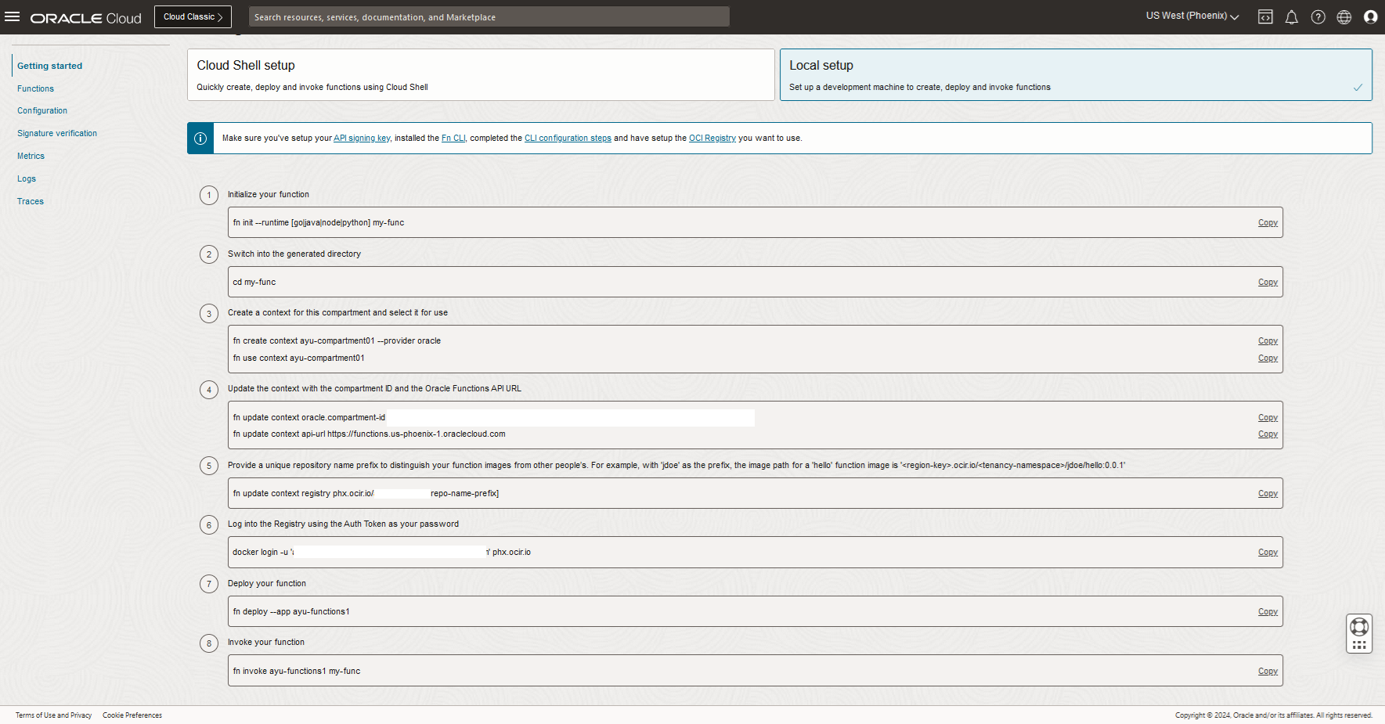Open Cookie Preferences

[132, 715]
